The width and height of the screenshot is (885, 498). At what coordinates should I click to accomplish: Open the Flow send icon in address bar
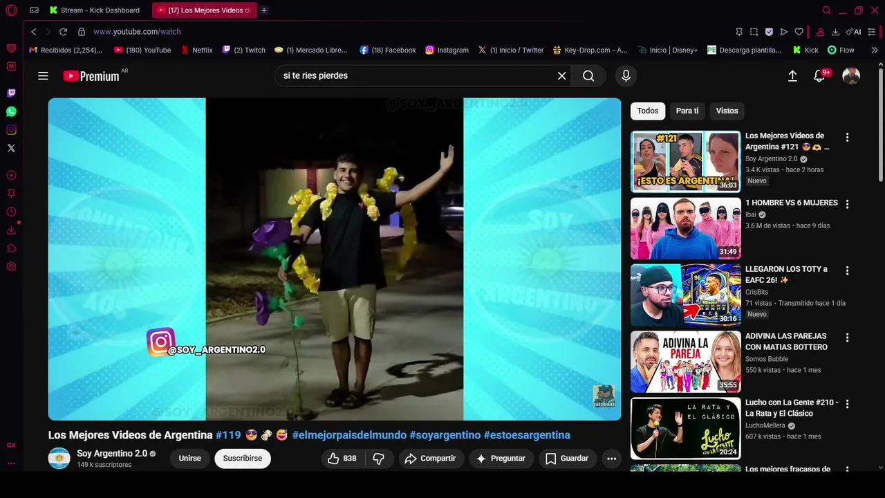point(783,32)
